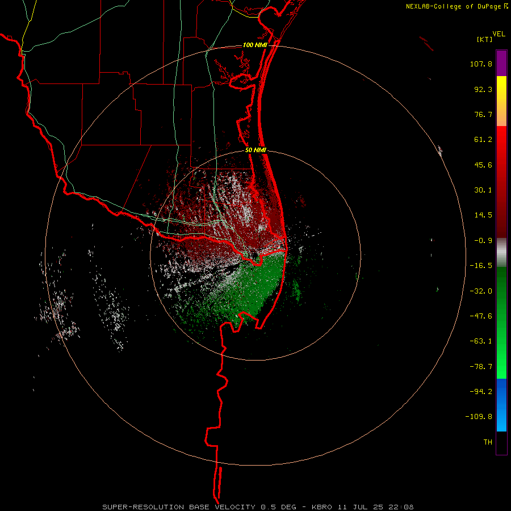511x511 pixels.
Task: Click the VEL legend title
Action: coord(499,34)
